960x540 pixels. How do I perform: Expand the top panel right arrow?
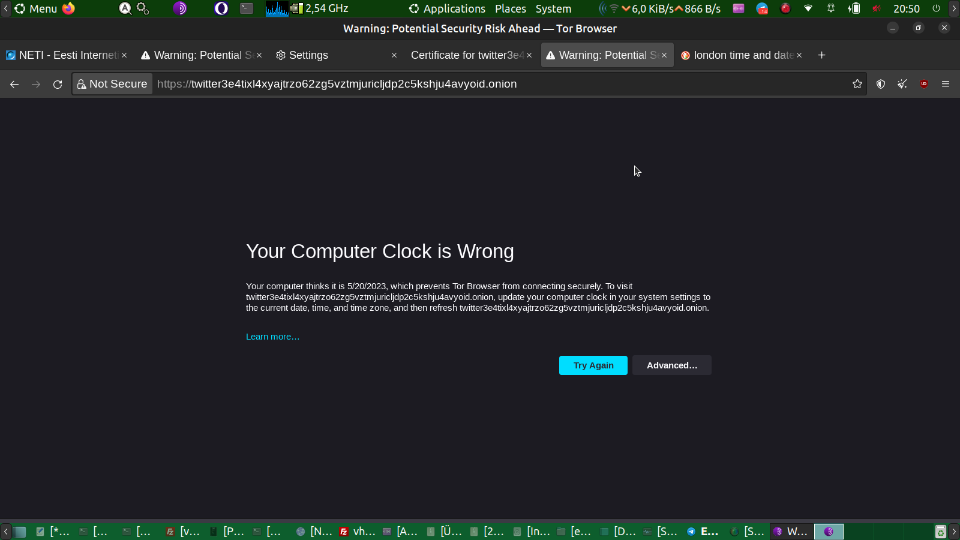(x=954, y=8)
